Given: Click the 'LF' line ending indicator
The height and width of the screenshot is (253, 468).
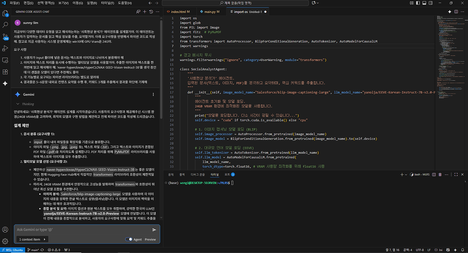Looking at the screenshot, I should [x=429, y=250].
